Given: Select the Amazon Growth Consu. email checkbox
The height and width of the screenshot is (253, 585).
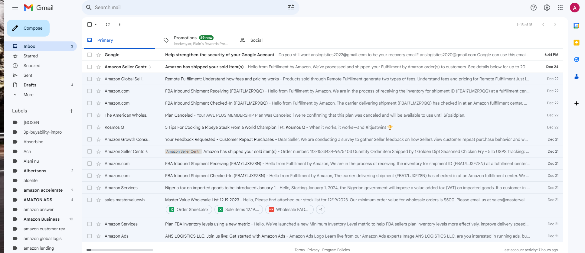Looking at the screenshot, I should tap(90, 139).
